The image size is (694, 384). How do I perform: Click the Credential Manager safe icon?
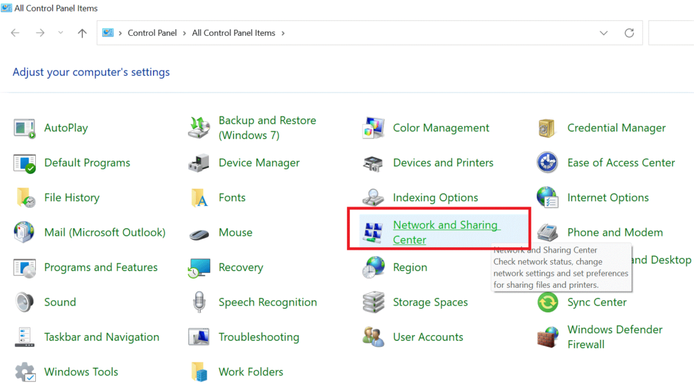(547, 128)
